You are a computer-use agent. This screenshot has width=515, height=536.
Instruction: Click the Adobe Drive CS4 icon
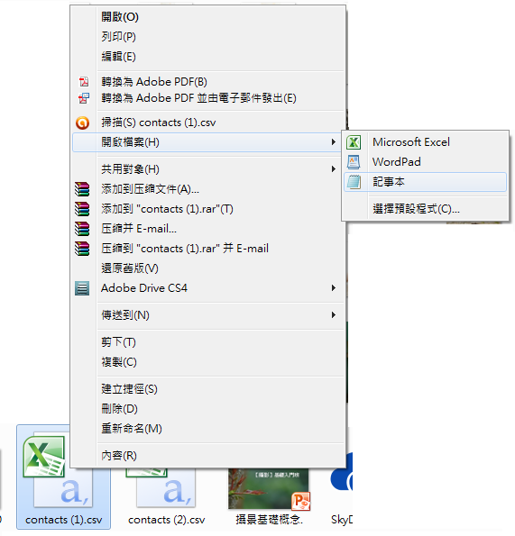tap(82, 288)
